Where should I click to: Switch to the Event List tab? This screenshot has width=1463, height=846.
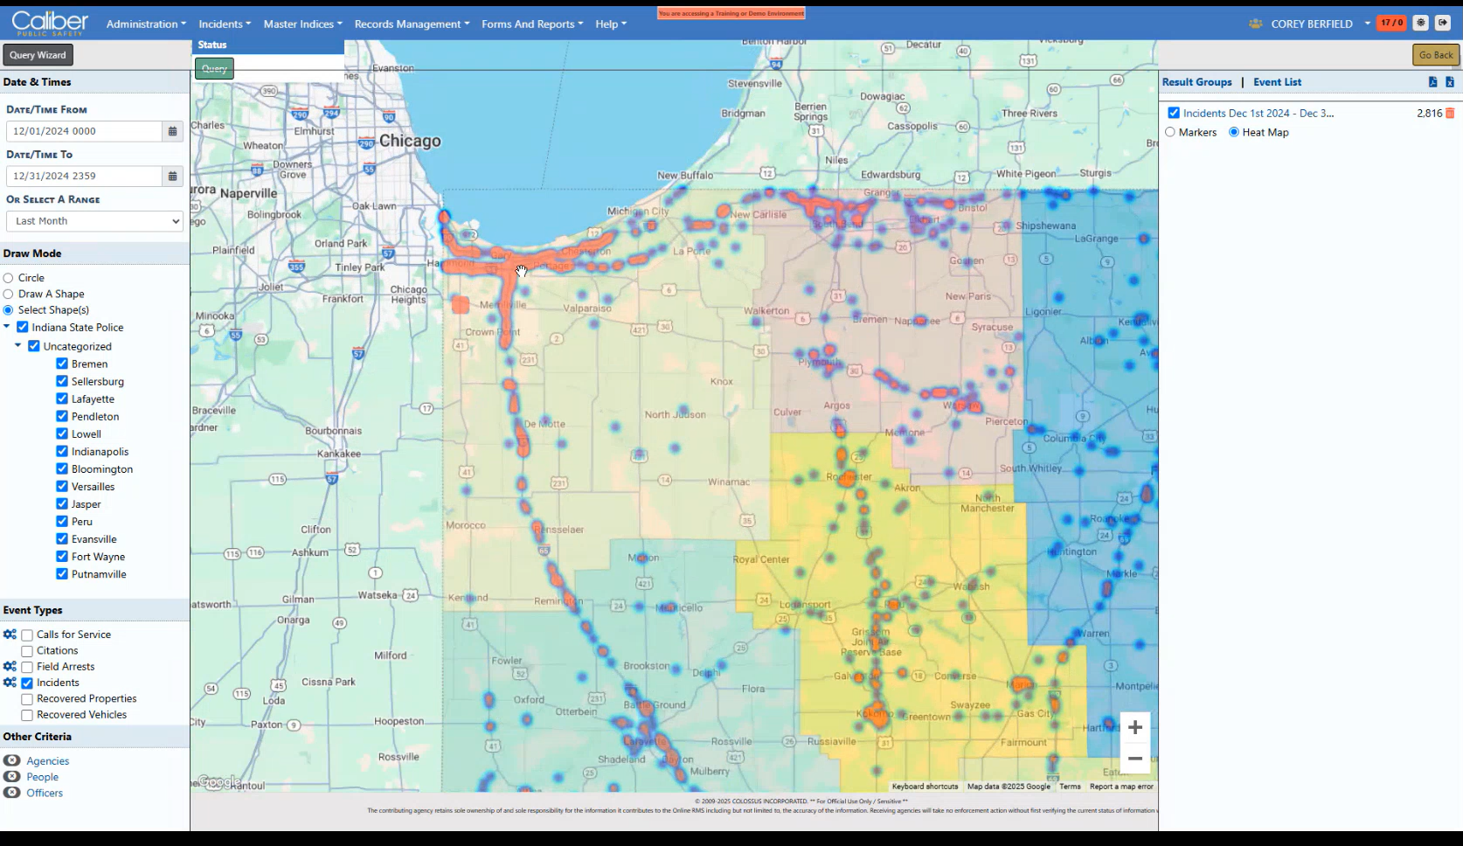point(1277,82)
